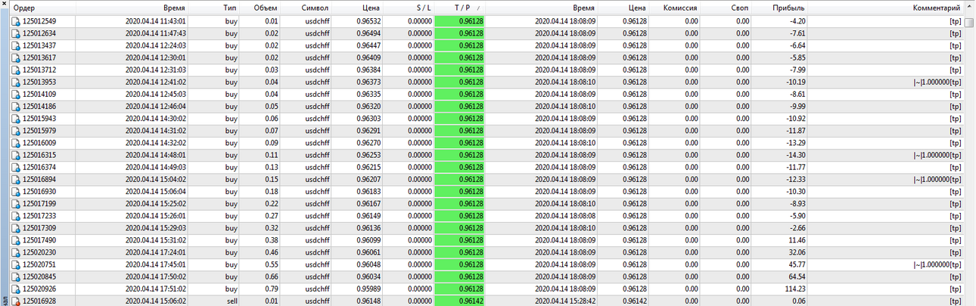Click the order icon for 125016374

click(16, 167)
